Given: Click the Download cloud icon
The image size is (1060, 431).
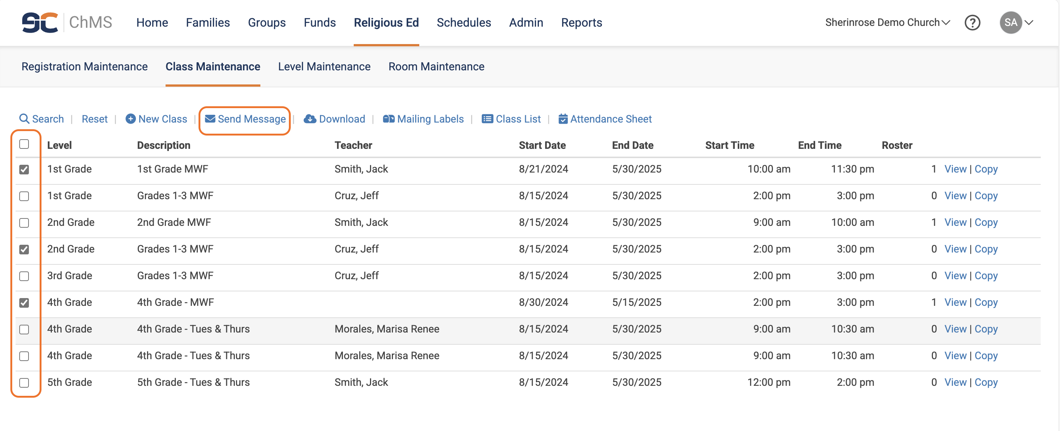Looking at the screenshot, I should [x=309, y=119].
